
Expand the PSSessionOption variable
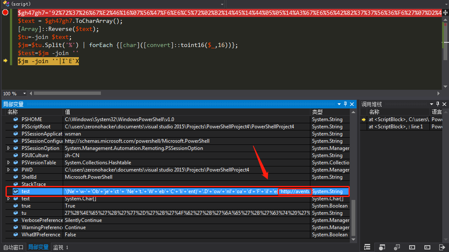pos(8,148)
